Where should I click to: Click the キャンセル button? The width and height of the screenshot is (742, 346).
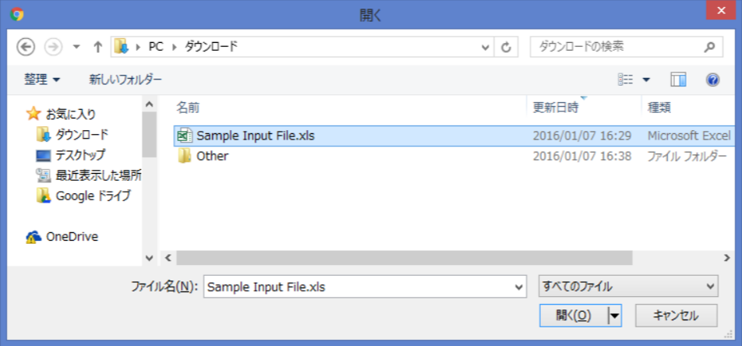[676, 316]
